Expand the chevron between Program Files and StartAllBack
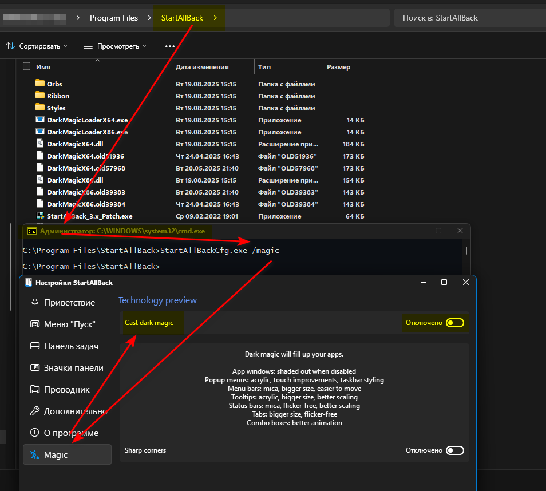This screenshot has height=491, width=546. (x=149, y=18)
